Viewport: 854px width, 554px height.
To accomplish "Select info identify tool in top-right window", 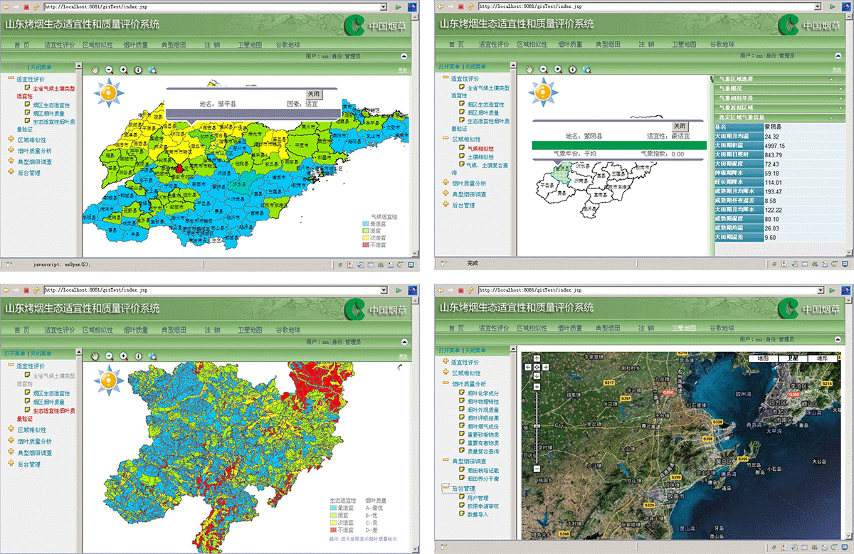I will (572, 69).
